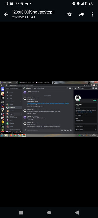Toggle microphone mute in the user panel
Screen dimensions: 98x218
coord(16,132)
